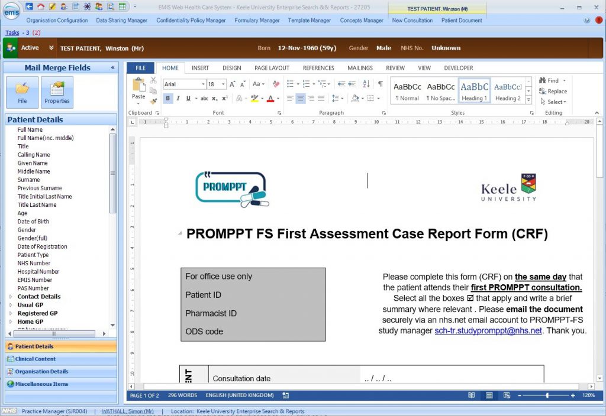Click the red font color swatch
The image size is (606, 416).
(270, 99)
